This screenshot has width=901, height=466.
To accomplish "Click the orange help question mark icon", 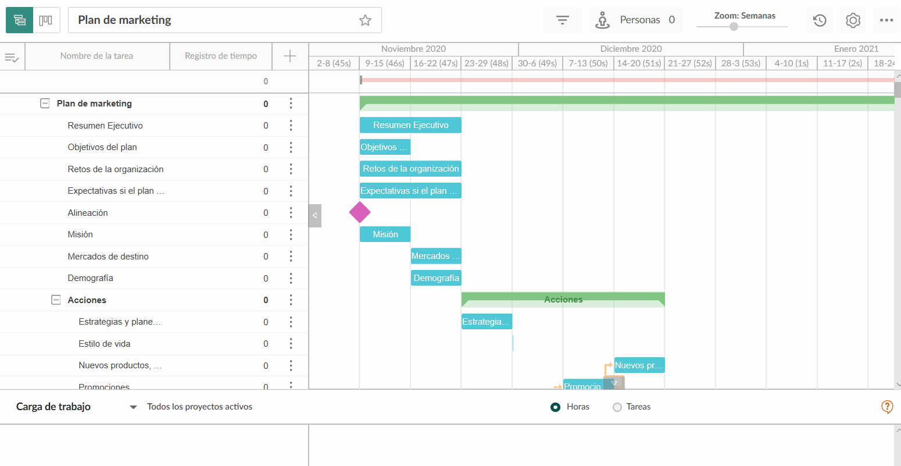I will click(x=887, y=407).
